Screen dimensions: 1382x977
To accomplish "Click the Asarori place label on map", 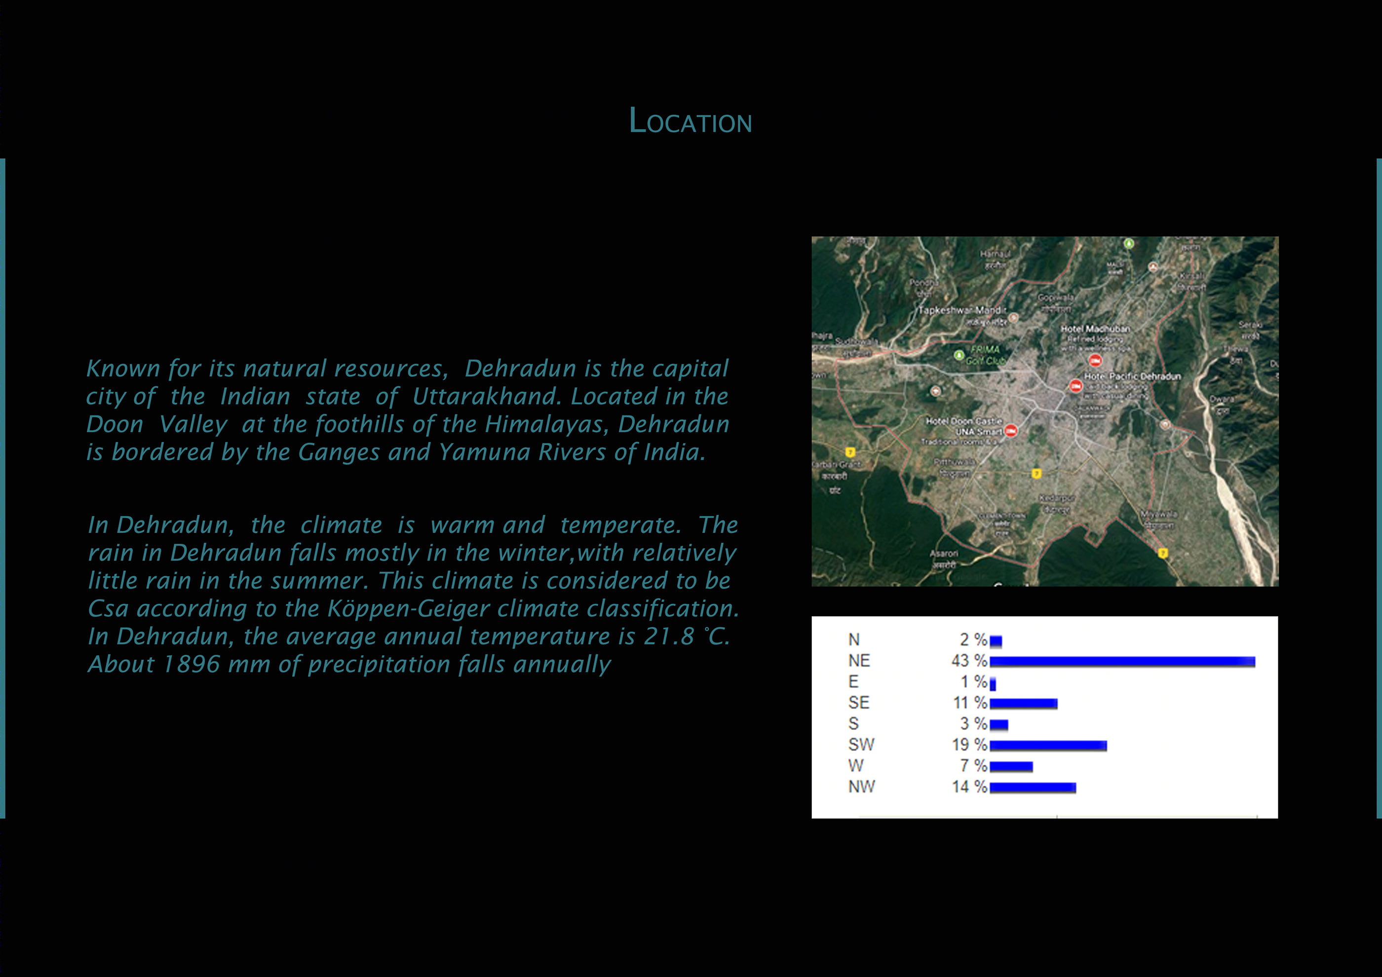I will click(x=943, y=554).
